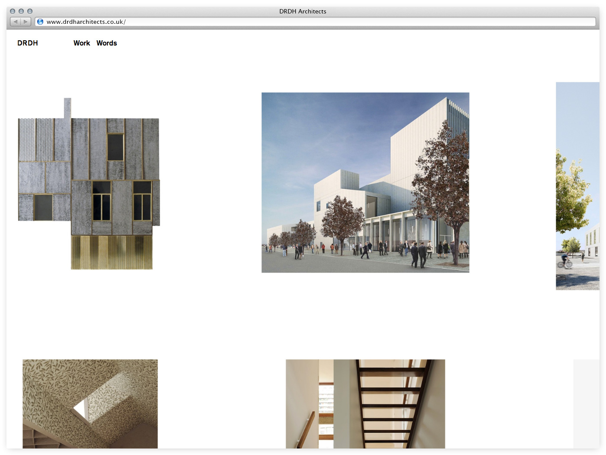
Task: Close the DRDH Architects browser window
Action: 13,11
